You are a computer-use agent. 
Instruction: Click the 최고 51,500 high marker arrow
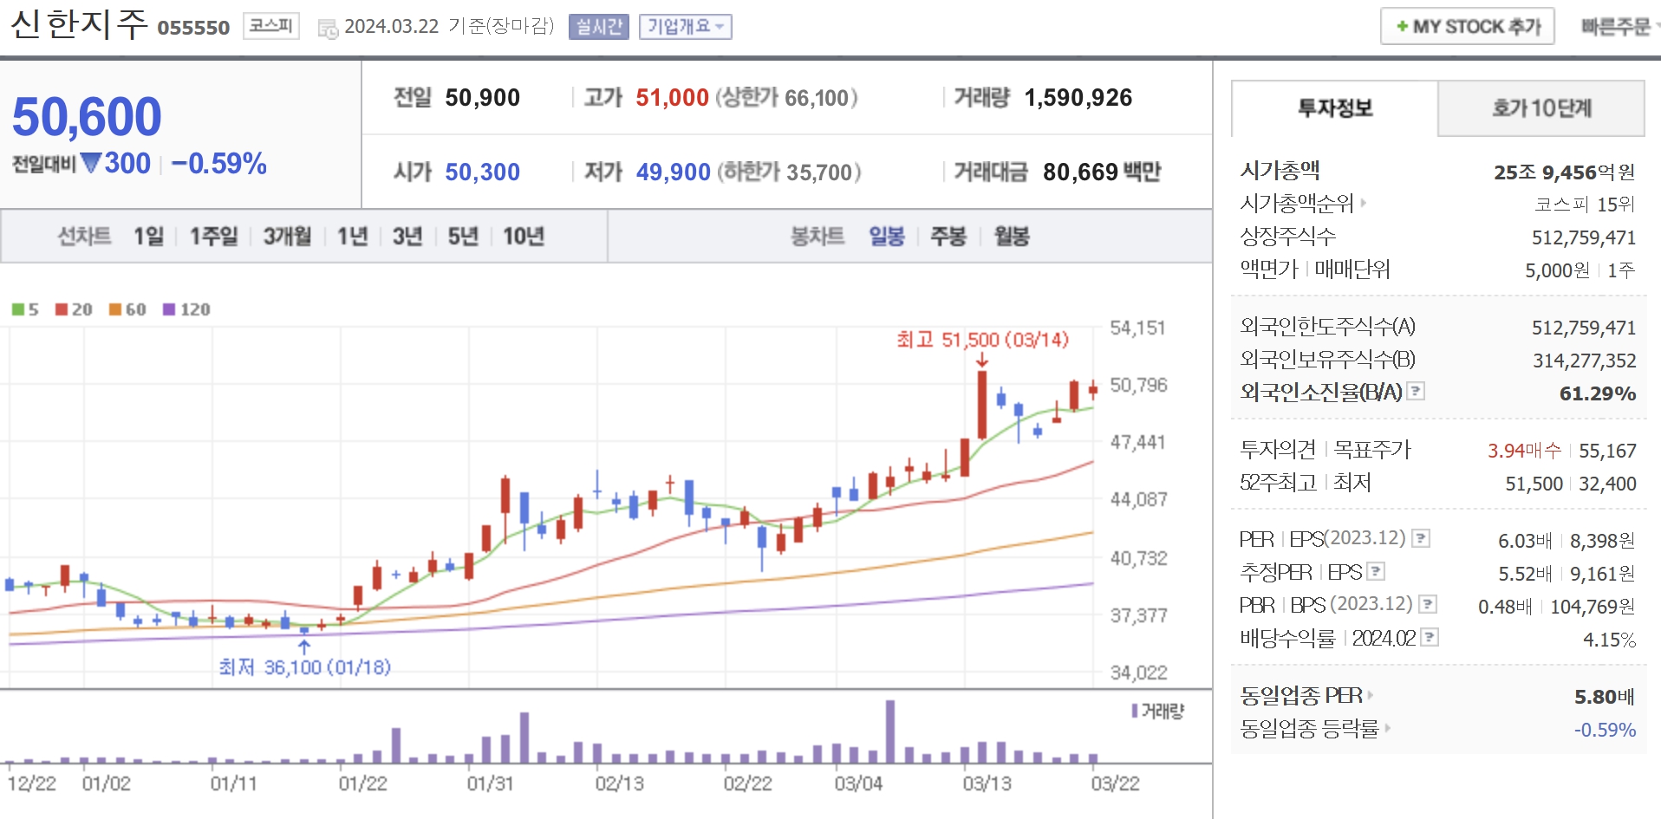(982, 361)
